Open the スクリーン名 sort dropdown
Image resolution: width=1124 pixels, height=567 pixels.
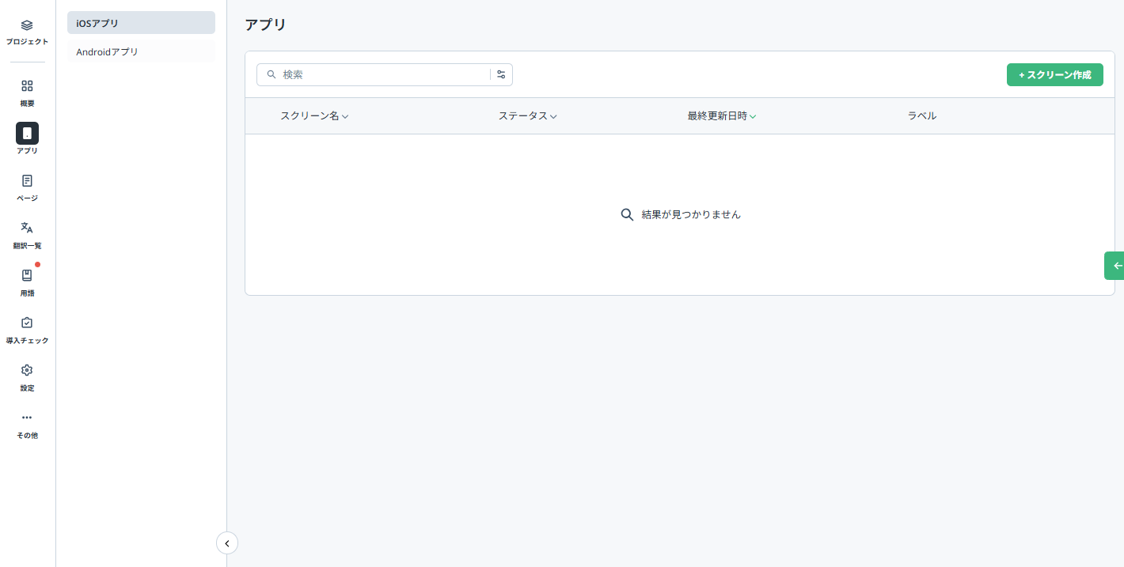345,115
